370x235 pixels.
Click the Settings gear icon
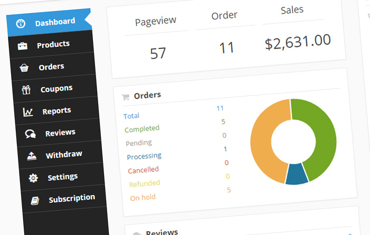click(33, 178)
